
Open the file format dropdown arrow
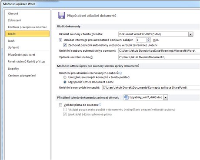[190, 34]
